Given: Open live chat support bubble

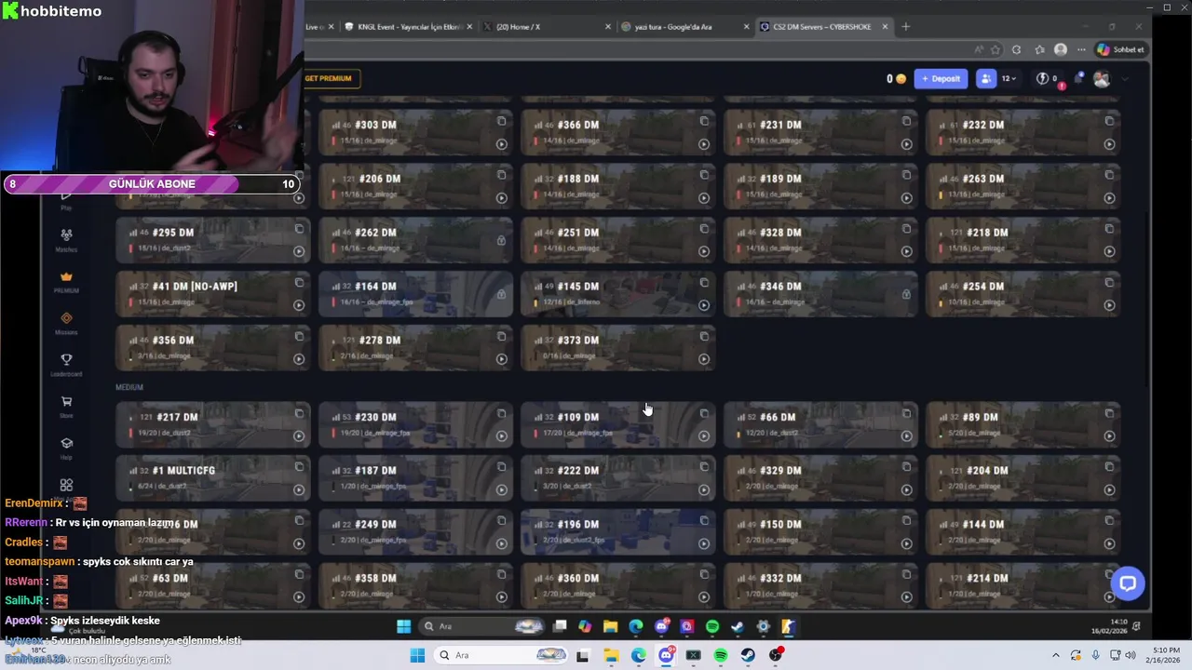Looking at the screenshot, I should (1128, 583).
